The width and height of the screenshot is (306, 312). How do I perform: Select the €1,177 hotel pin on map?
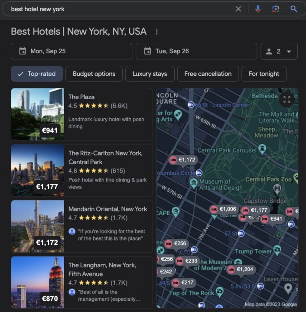255,210
